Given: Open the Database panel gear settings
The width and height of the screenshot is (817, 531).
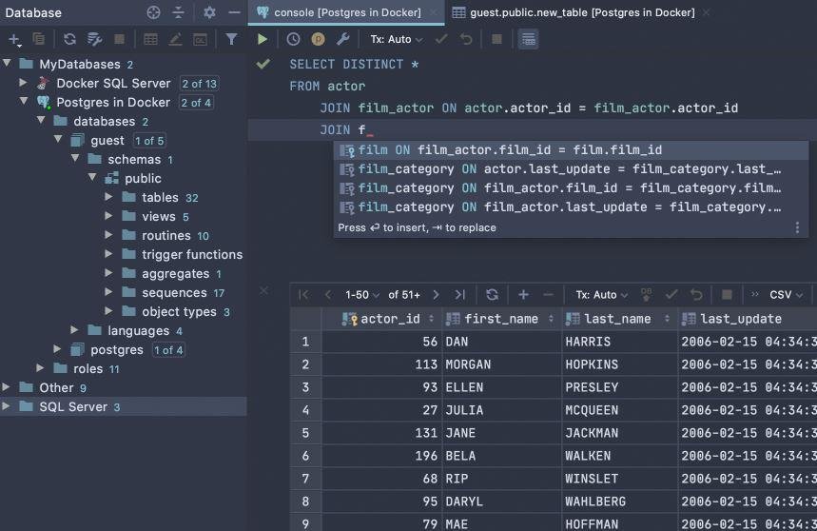Looking at the screenshot, I should tap(209, 12).
